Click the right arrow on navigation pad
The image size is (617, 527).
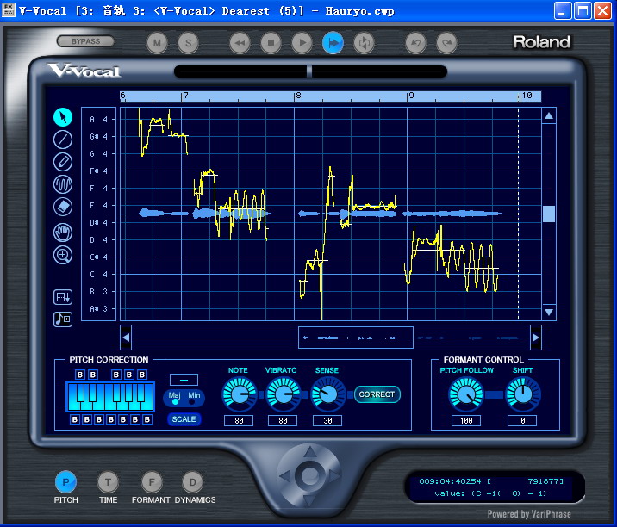click(335, 476)
